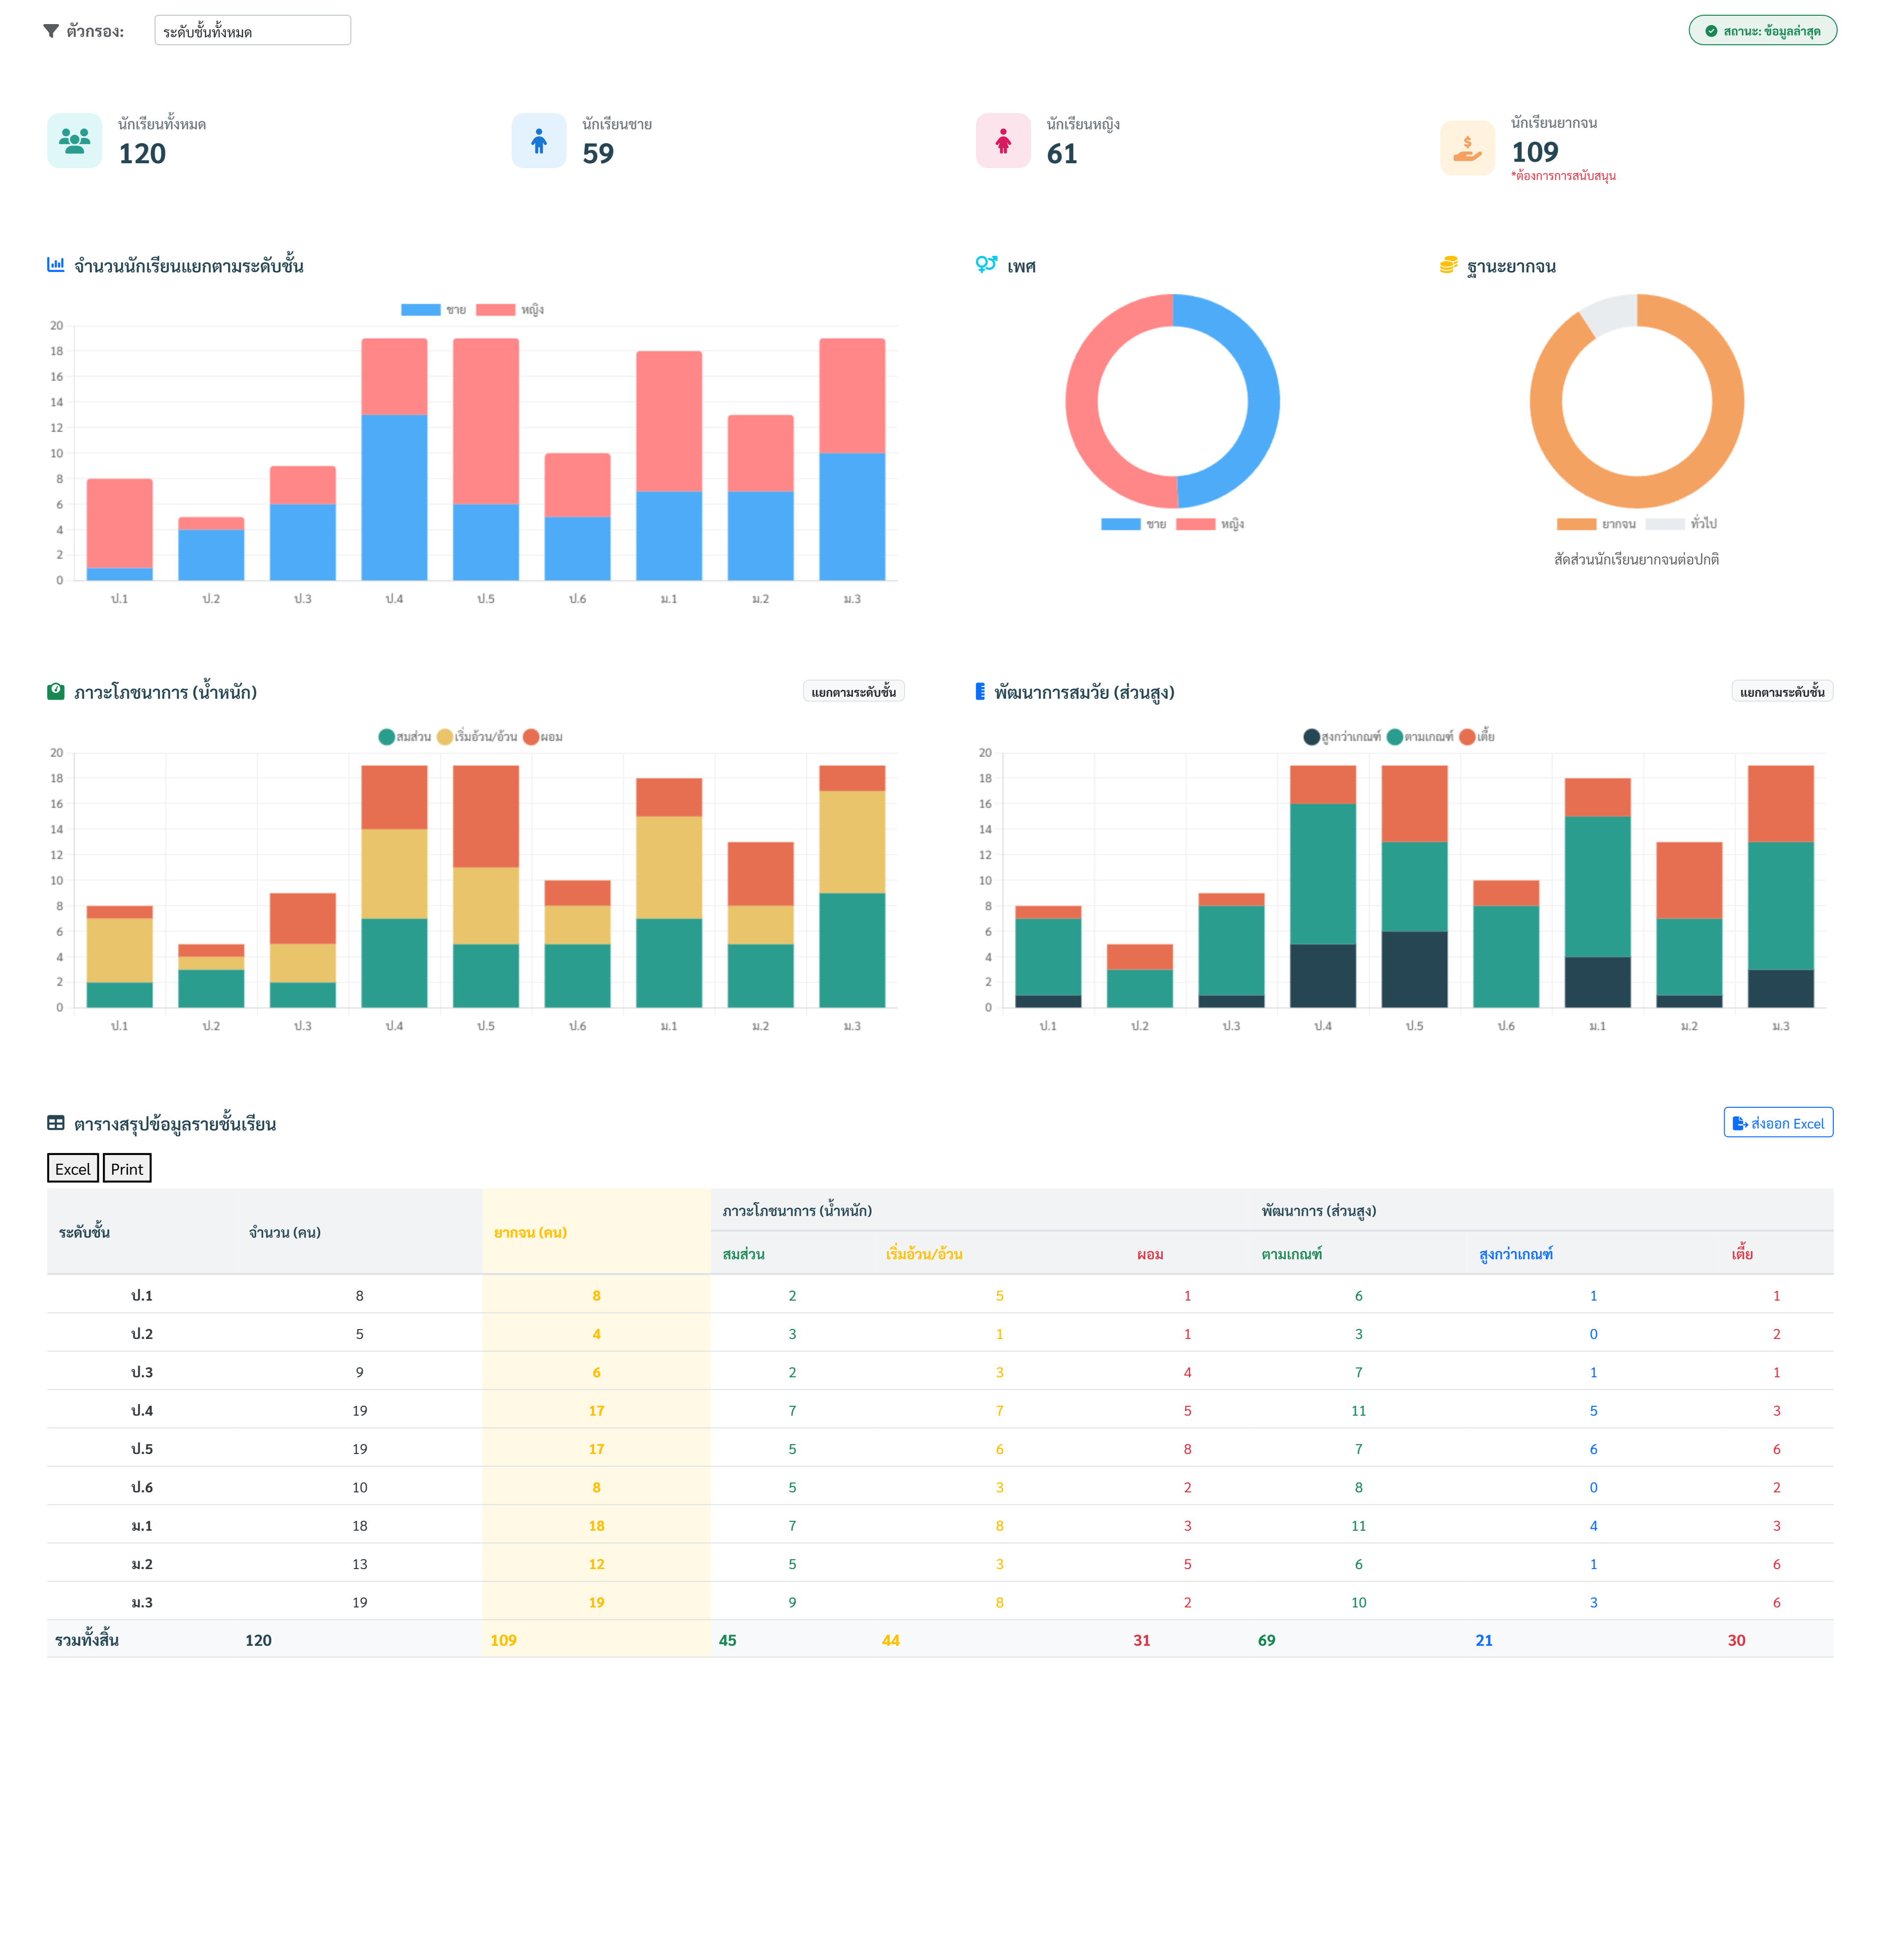Click the poor students hand-coin icon
The image size is (1881, 1960).
coord(1467,148)
